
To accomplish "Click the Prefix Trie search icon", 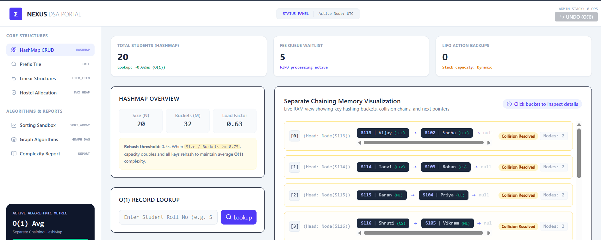I will [x=14, y=64].
